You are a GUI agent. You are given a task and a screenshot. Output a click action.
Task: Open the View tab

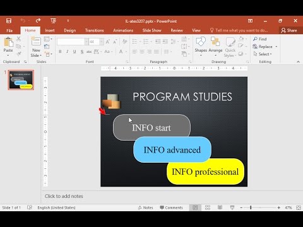196,30
